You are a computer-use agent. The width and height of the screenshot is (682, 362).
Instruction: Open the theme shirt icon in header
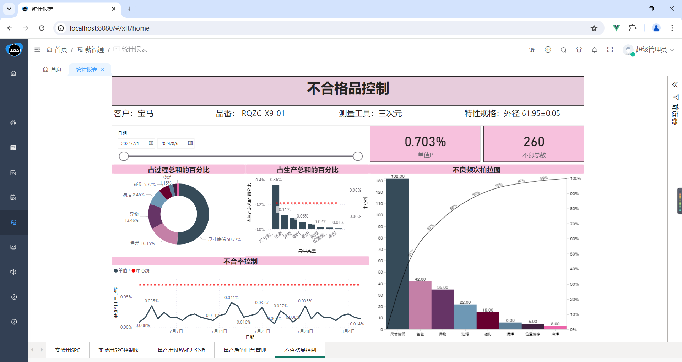579,50
